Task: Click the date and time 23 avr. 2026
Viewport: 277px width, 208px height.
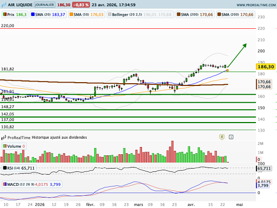Action: click(114, 5)
